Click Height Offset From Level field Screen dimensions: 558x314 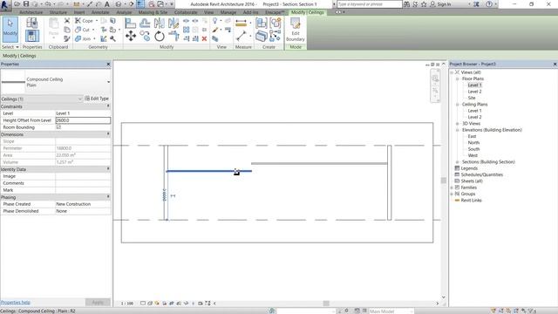coord(83,120)
